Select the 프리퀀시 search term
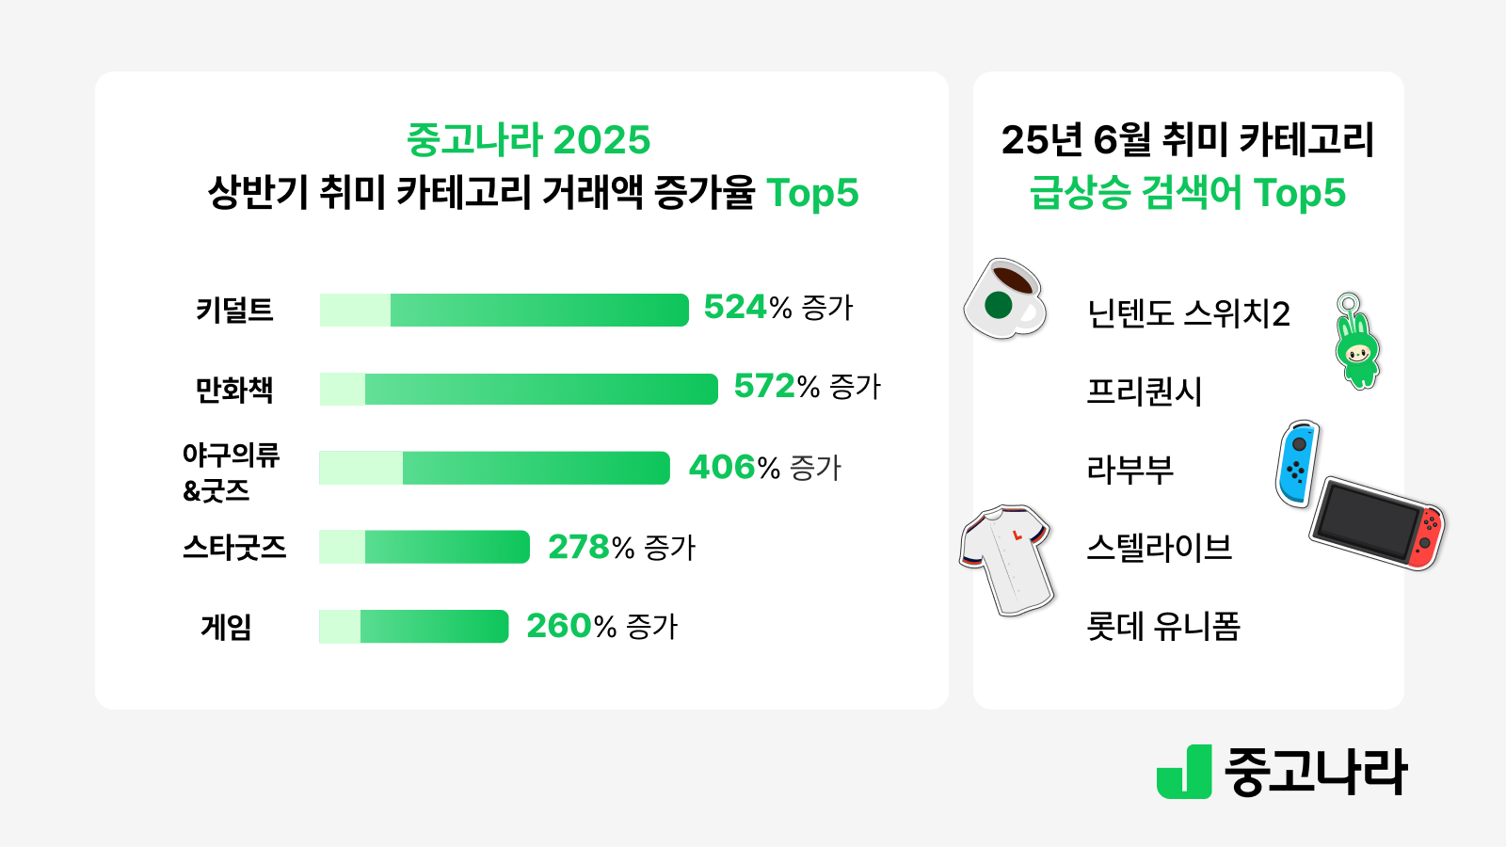1506x847 pixels. tap(1145, 392)
